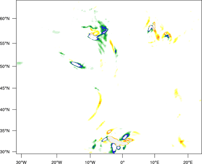The image size is (202, 164).
Task: Click the 45°N latitude label
Action: pyautogui.click(x=5, y=88)
